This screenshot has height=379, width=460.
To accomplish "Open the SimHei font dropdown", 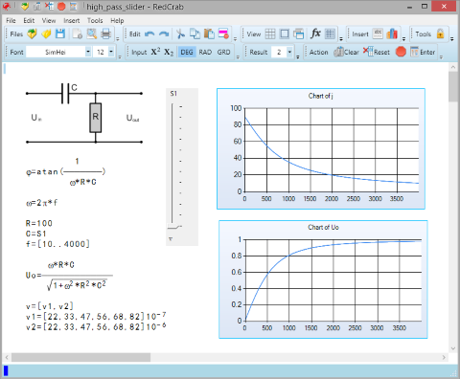I will [88, 52].
